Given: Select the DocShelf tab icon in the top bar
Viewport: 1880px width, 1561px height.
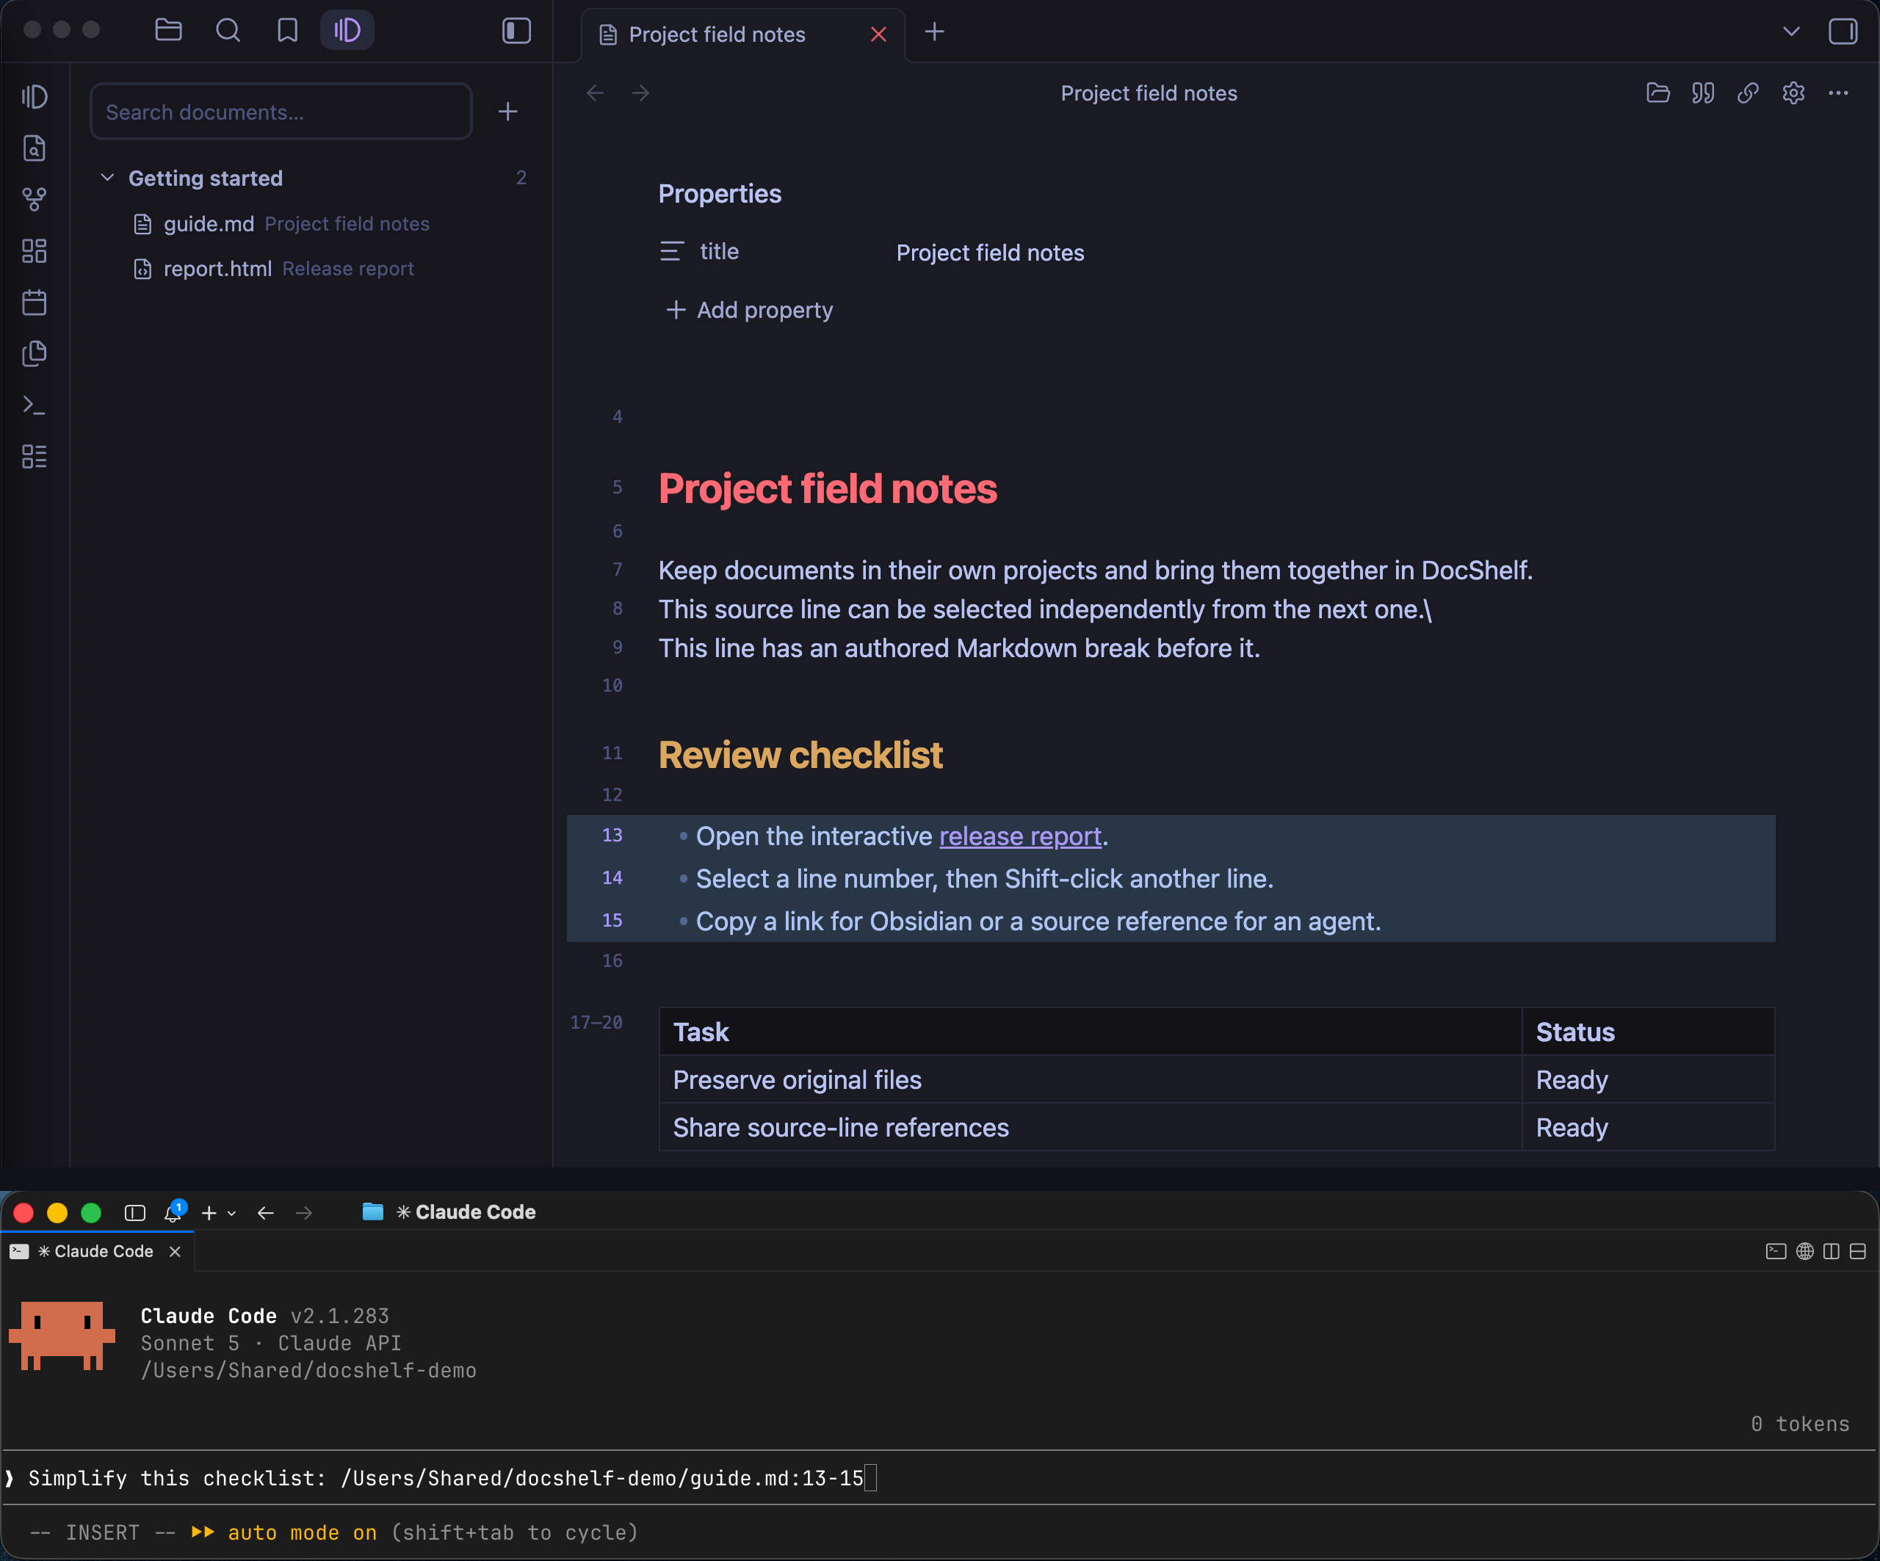Looking at the screenshot, I should tap(347, 30).
